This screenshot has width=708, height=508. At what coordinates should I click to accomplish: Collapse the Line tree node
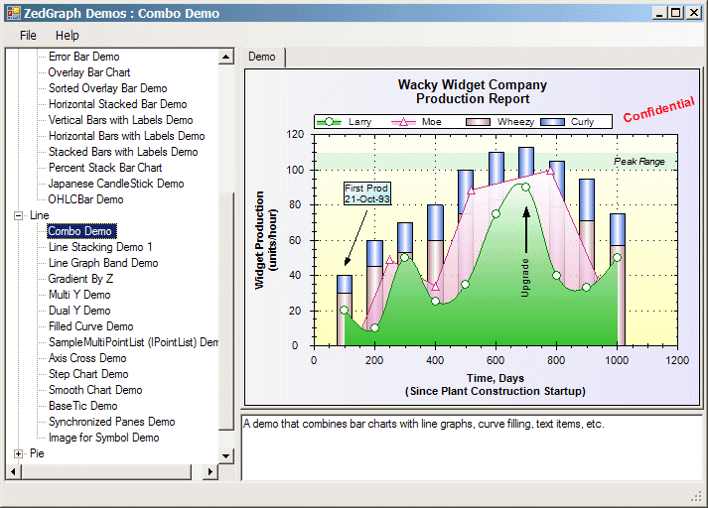(19, 215)
